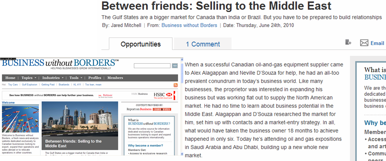Switch to the 1 Comment tab
The width and height of the screenshot is (386, 161).
(x=203, y=44)
